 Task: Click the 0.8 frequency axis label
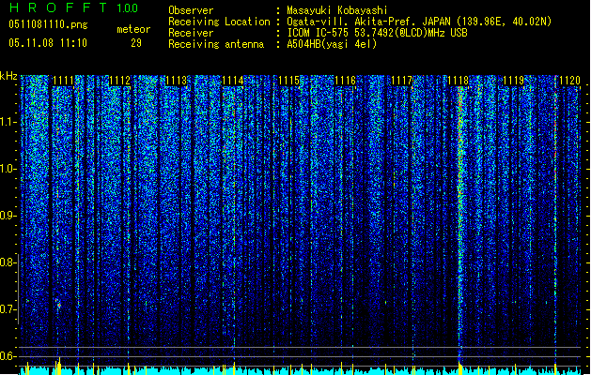(x=8, y=262)
